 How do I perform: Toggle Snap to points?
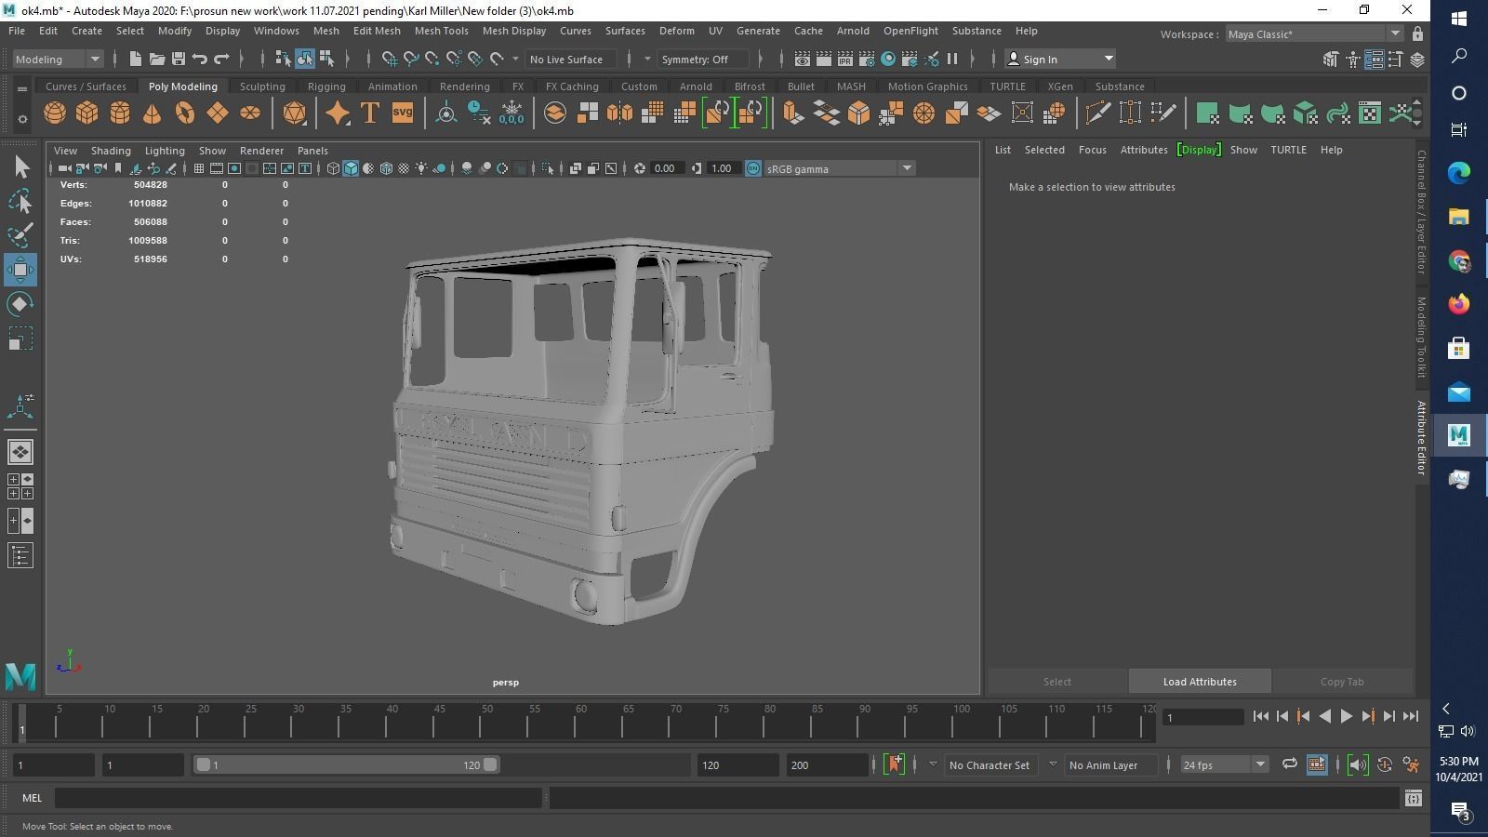[x=432, y=59]
